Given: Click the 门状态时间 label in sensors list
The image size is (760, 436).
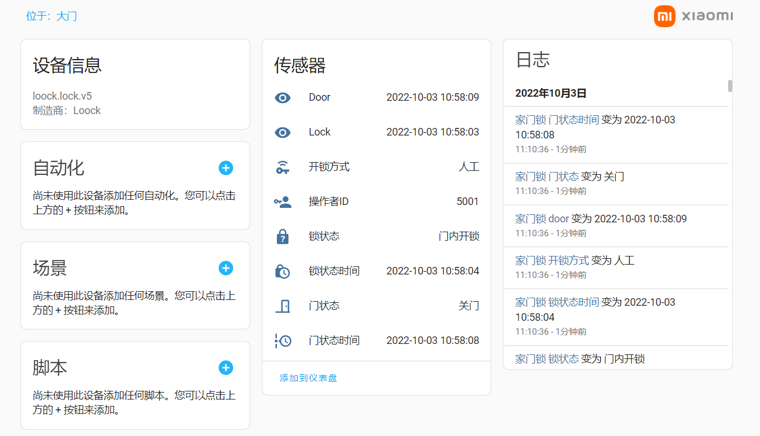Looking at the screenshot, I should [x=334, y=340].
